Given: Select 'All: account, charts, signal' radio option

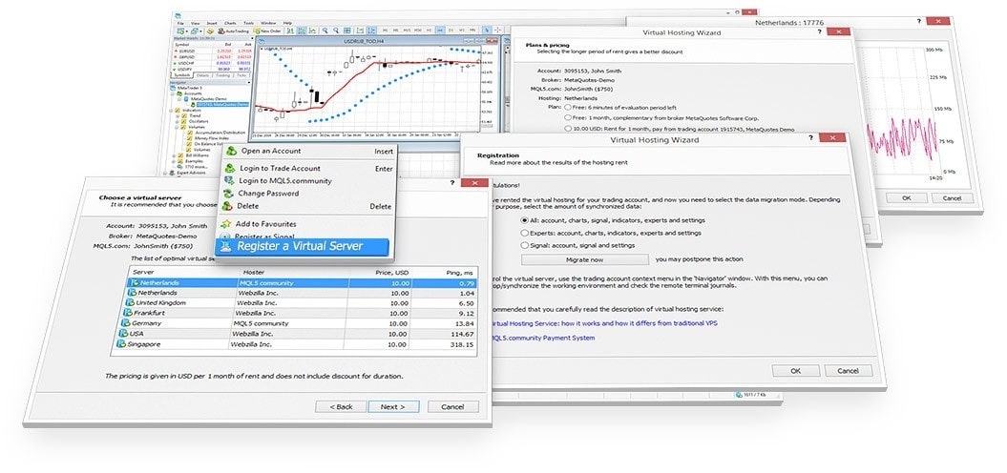Looking at the screenshot, I should (525, 219).
